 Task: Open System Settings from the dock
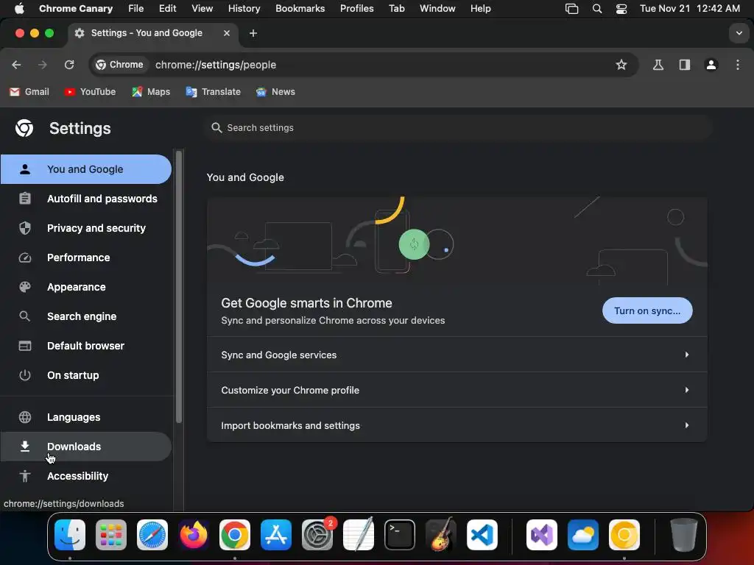point(317,535)
